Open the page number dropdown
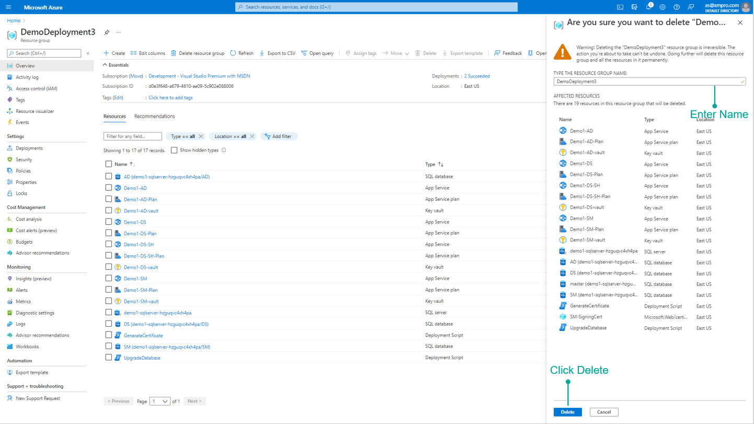Image resolution: width=754 pixels, height=424 pixels. [160, 402]
